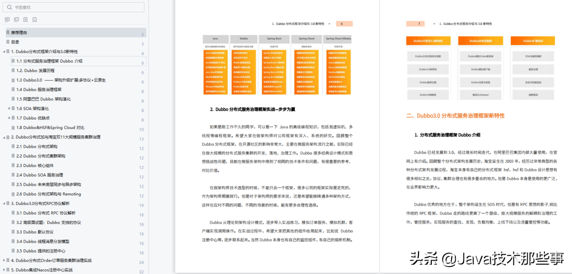Image resolution: width=572 pixels, height=274 pixels.
Task: Click the magnifier icon in bookmark search
Action: [x=9, y=7]
